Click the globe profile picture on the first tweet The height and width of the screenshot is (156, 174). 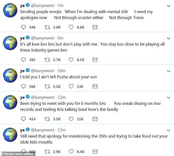point(10,11)
